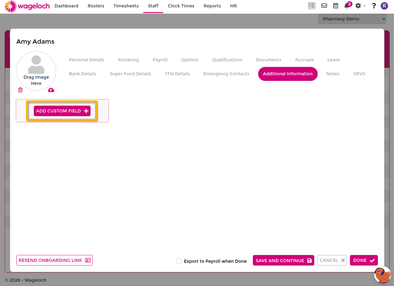Click Add Custom Field button

(x=62, y=111)
